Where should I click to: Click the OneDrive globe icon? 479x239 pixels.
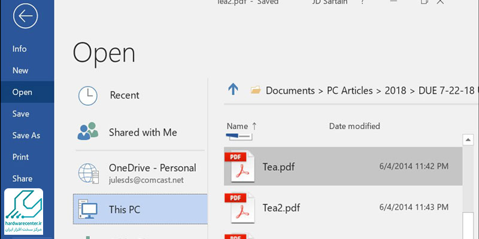click(x=88, y=173)
